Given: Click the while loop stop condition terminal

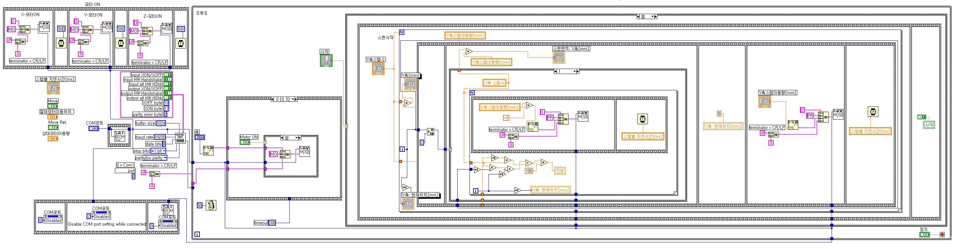Looking at the screenshot, I should tap(942, 235).
